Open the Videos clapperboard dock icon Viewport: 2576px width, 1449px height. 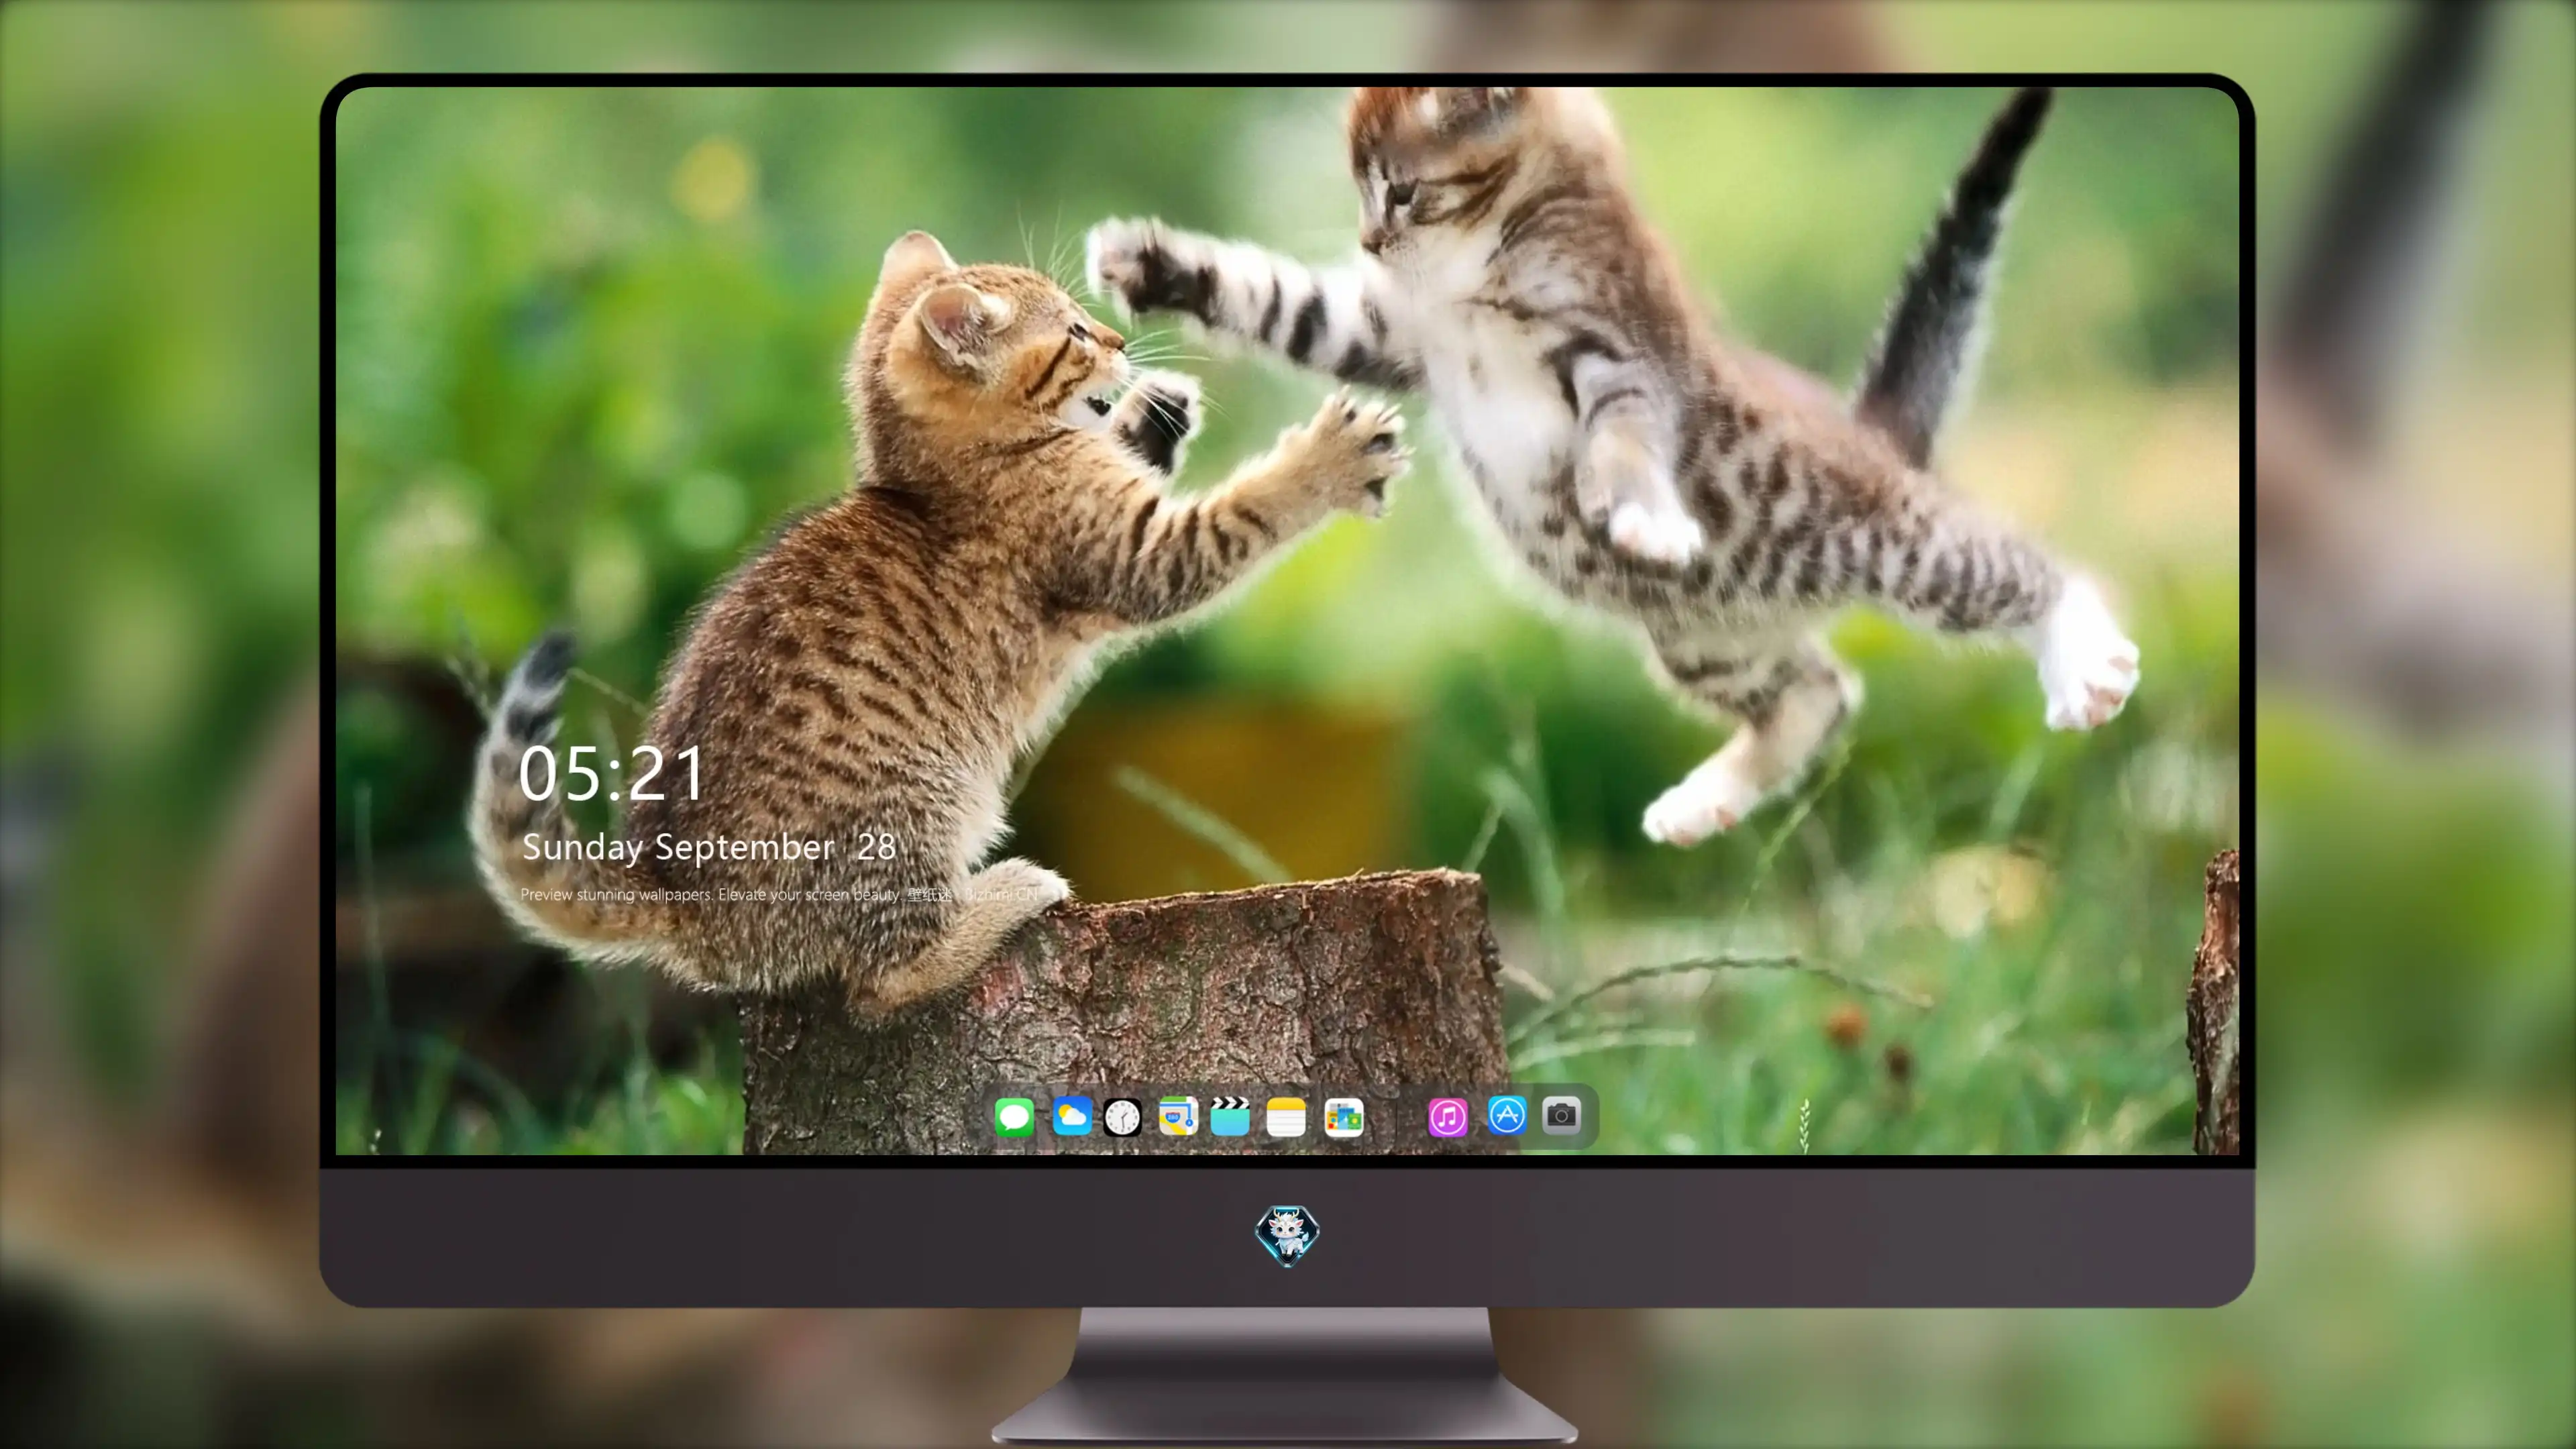tap(1230, 1116)
